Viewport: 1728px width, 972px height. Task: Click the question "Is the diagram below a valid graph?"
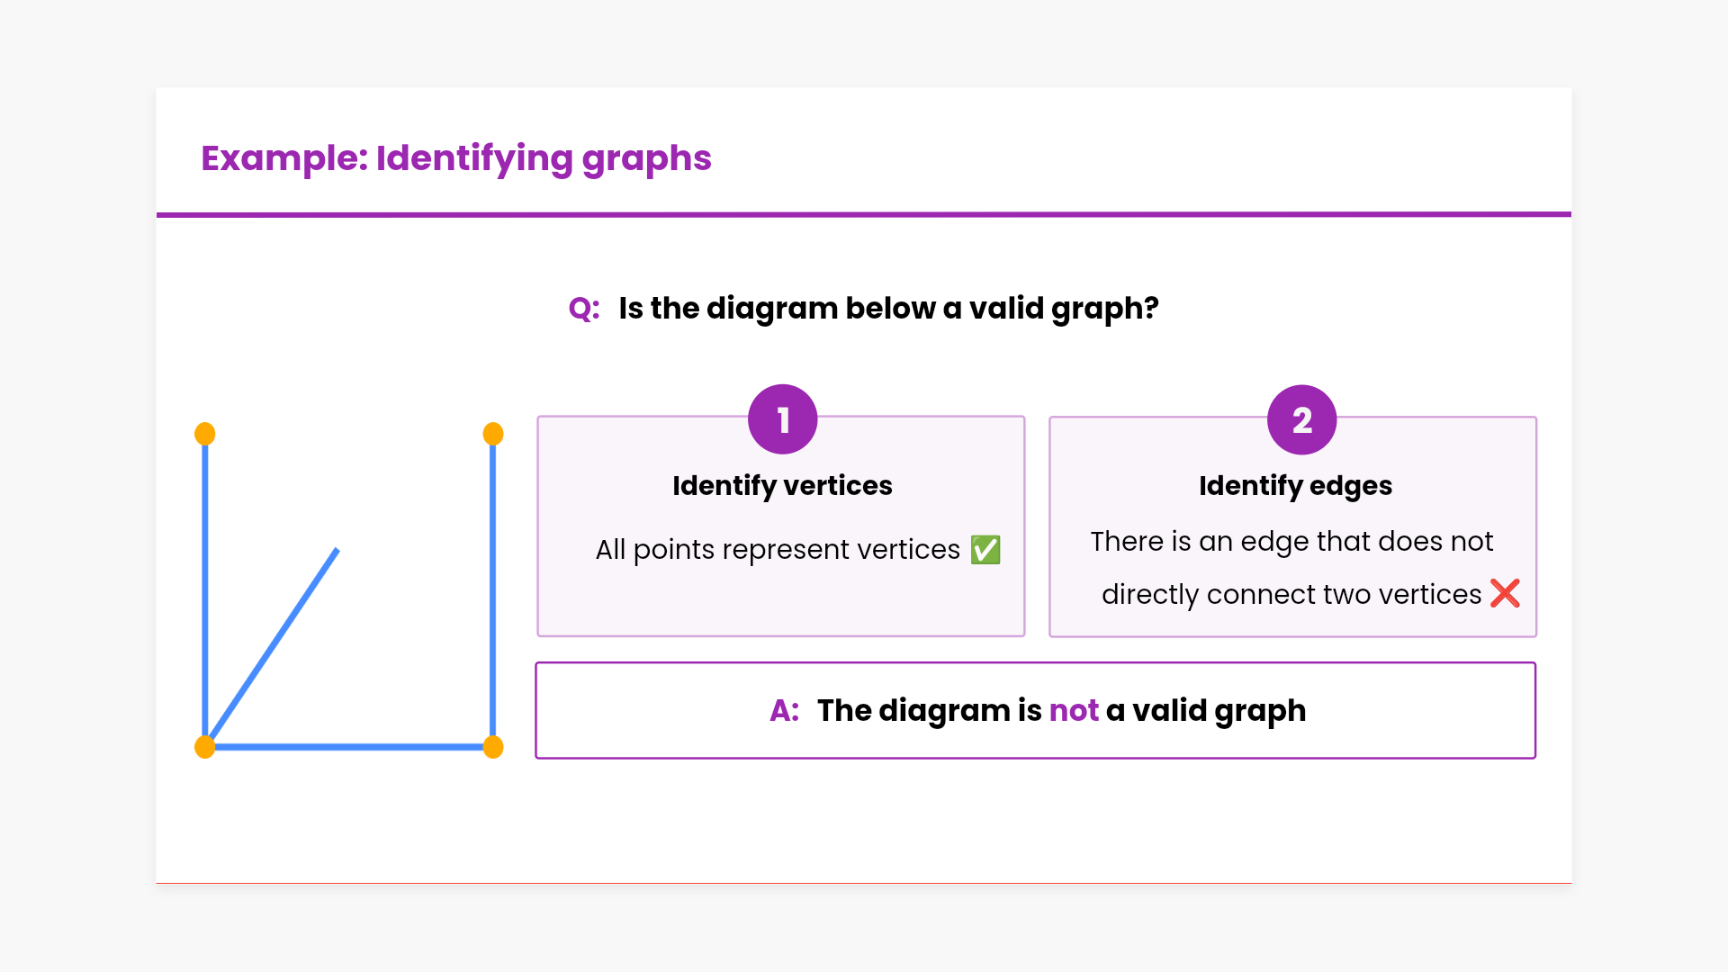point(888,309)
